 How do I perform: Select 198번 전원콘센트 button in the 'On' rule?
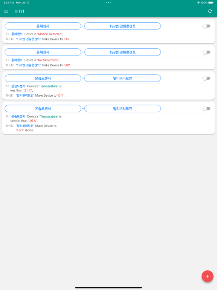[122, 26]
